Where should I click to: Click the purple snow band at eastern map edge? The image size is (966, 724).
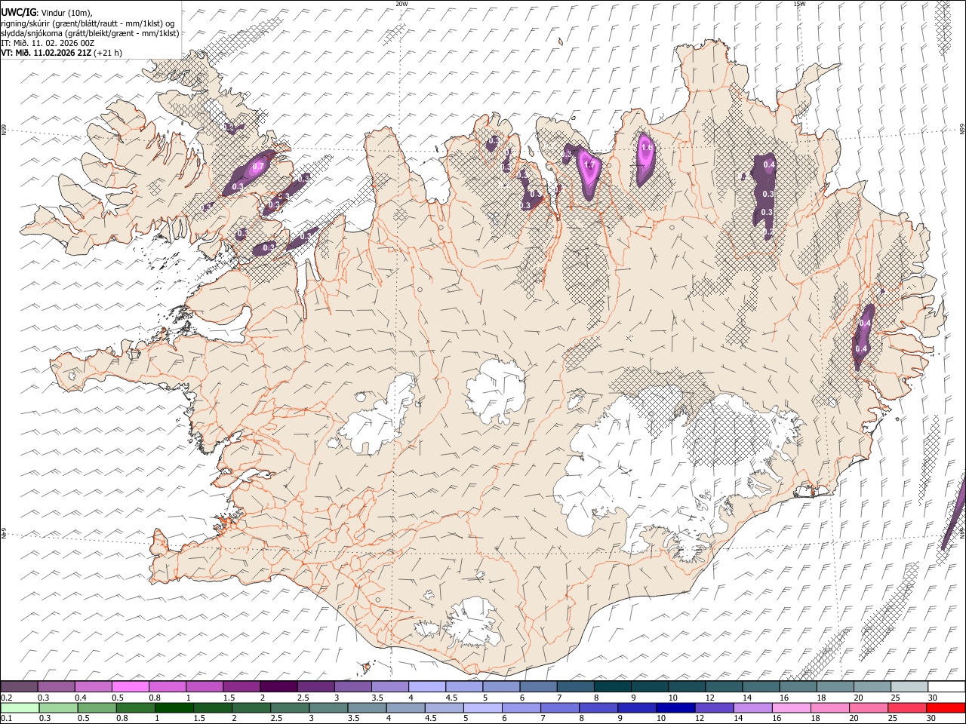[x=954, y=513]
